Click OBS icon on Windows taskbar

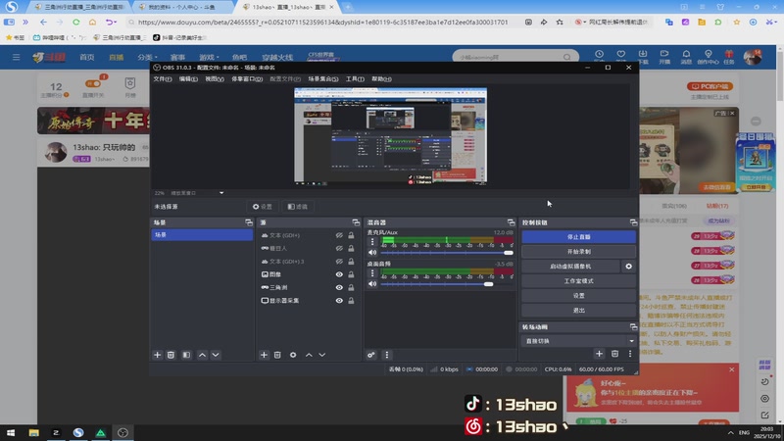pos(122,432)
